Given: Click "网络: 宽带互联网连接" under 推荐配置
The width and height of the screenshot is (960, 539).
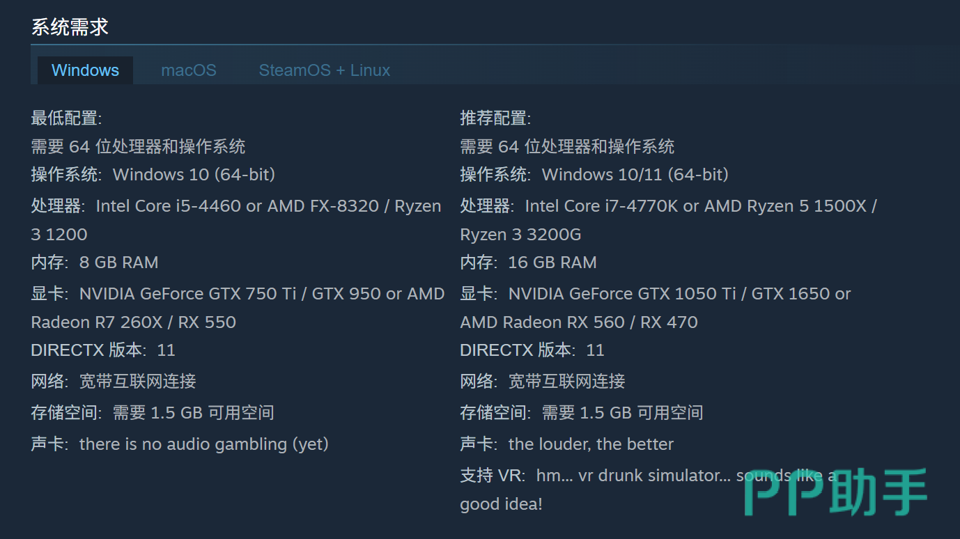Looking at the screenshot, I should click(x=543, y=382).
